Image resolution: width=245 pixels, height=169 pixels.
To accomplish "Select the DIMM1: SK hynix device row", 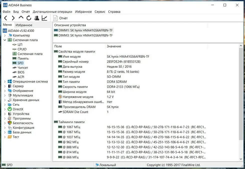I will [83, 30].
